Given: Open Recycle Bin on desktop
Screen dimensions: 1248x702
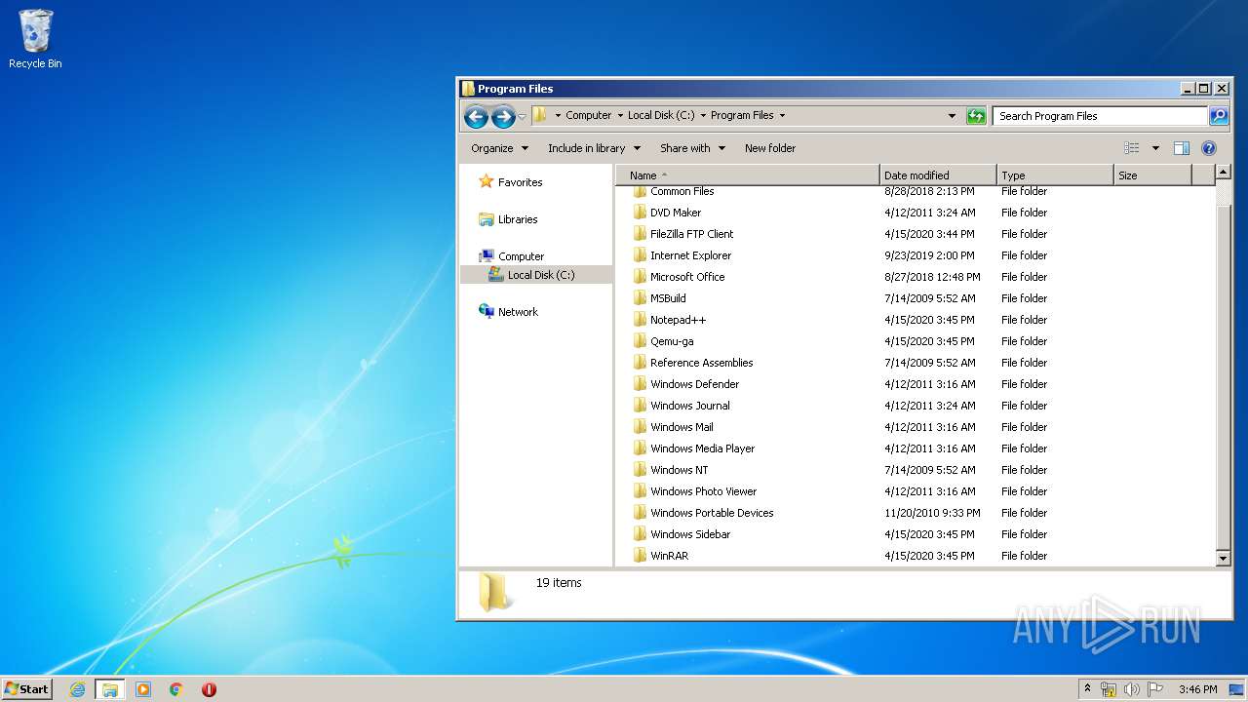Looking at the screenshot, I should 35,40.
